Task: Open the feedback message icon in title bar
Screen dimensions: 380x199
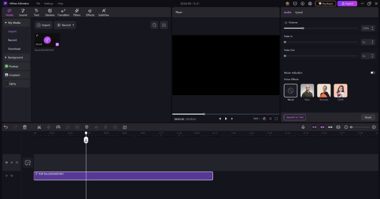Action: click(295, 4)
